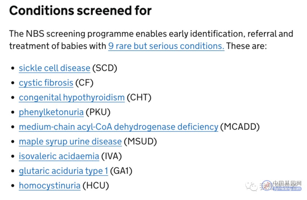The width and height of the screenshot is (307, 200).
Task: Open medium-chain acyl-CoA dehydrogenase deficiency link
Action: [x=118, y=127]
